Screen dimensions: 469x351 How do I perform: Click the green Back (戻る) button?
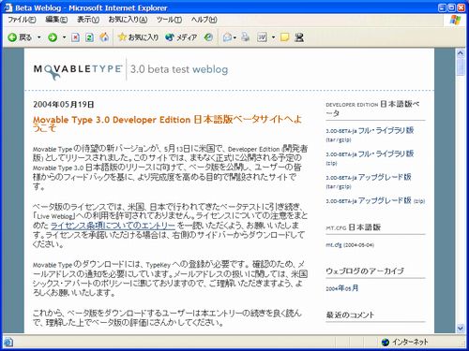click(x=20, y=37)
